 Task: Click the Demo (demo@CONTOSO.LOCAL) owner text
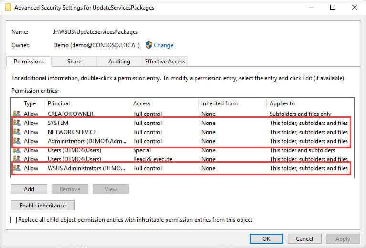pos(96,45)
